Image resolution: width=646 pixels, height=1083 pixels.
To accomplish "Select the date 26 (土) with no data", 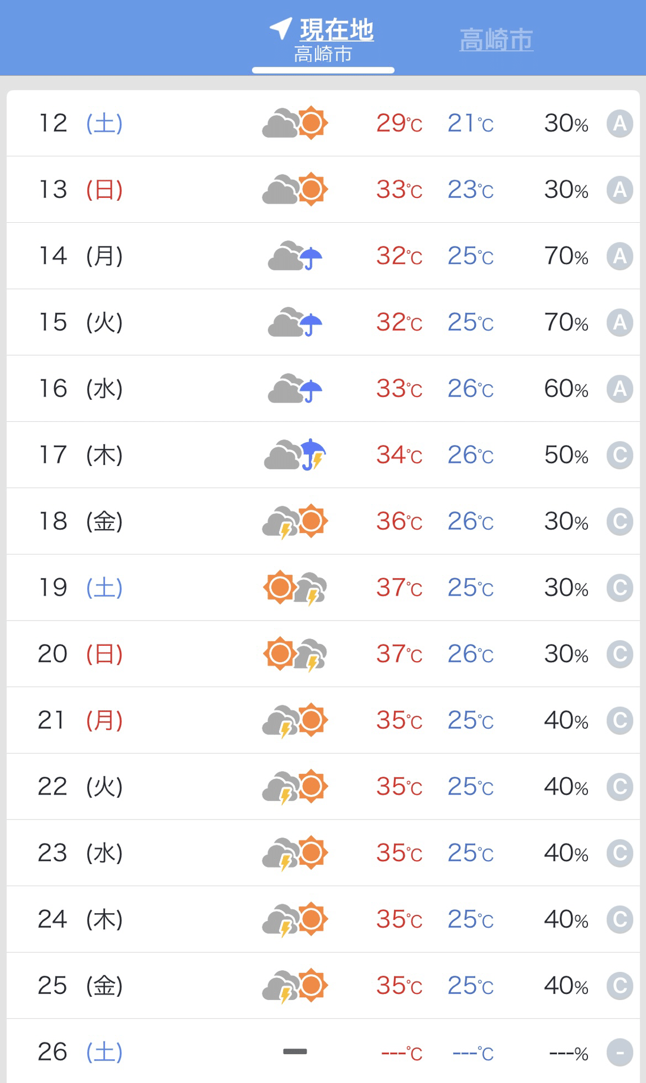I will pyautogui.click(x=80, y=1052).
